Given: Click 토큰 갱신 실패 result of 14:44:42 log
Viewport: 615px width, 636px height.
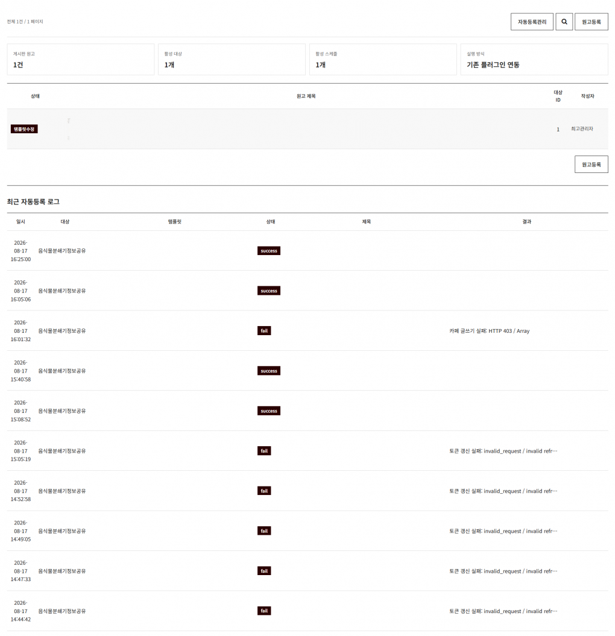Looking at the screenshot, I should 503,611.
